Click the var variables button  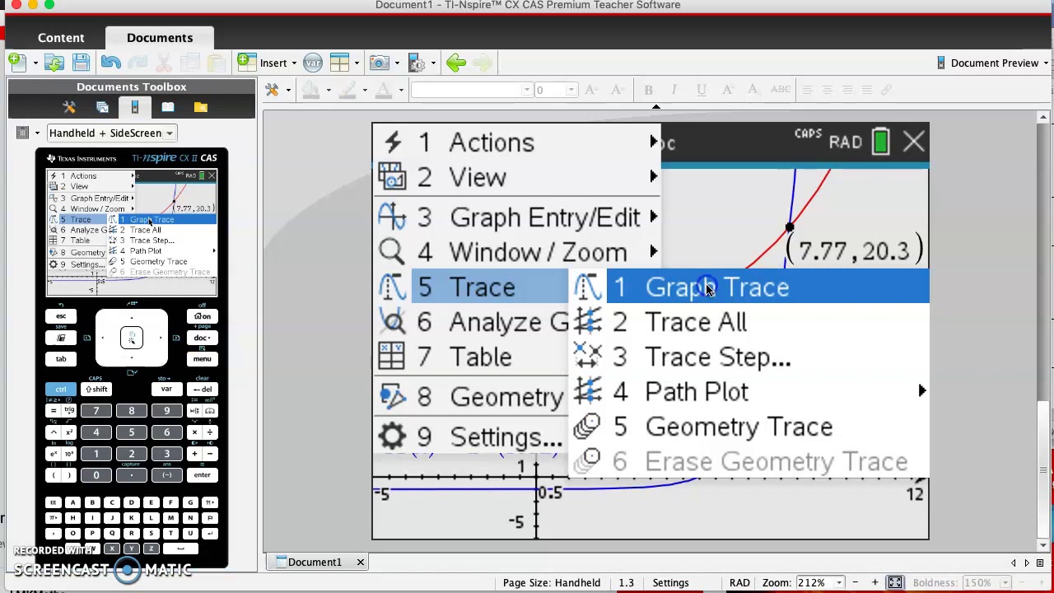312,63
